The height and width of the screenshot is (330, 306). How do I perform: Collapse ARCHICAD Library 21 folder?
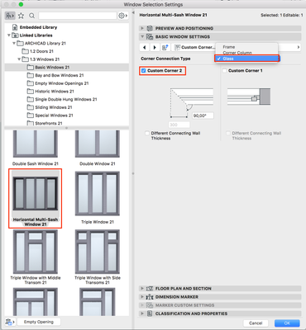point(14,43)
